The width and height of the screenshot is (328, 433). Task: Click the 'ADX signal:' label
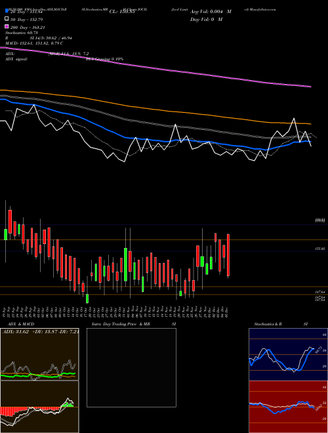tap(16, 59)
